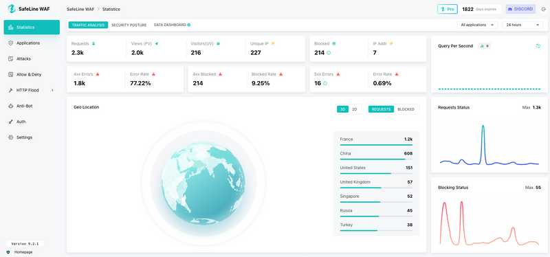The width and height of the screenshot is (550, 257).
Task: Open the Attacks sidebar icon
Action: coord(10,58)
